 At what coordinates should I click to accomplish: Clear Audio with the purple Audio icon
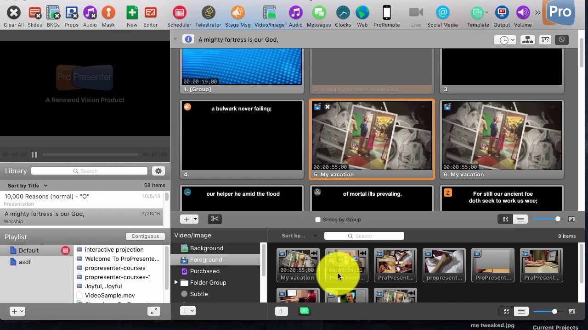pyautogui.click(x=90, y=16)
